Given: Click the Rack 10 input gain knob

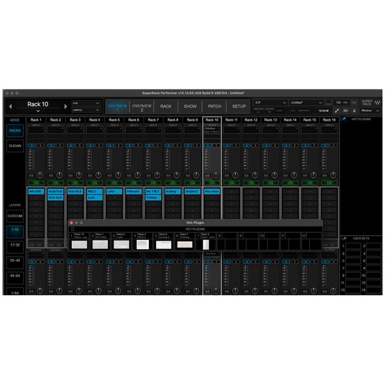Looking at the screenshot, I should click(x=216, y=175).
